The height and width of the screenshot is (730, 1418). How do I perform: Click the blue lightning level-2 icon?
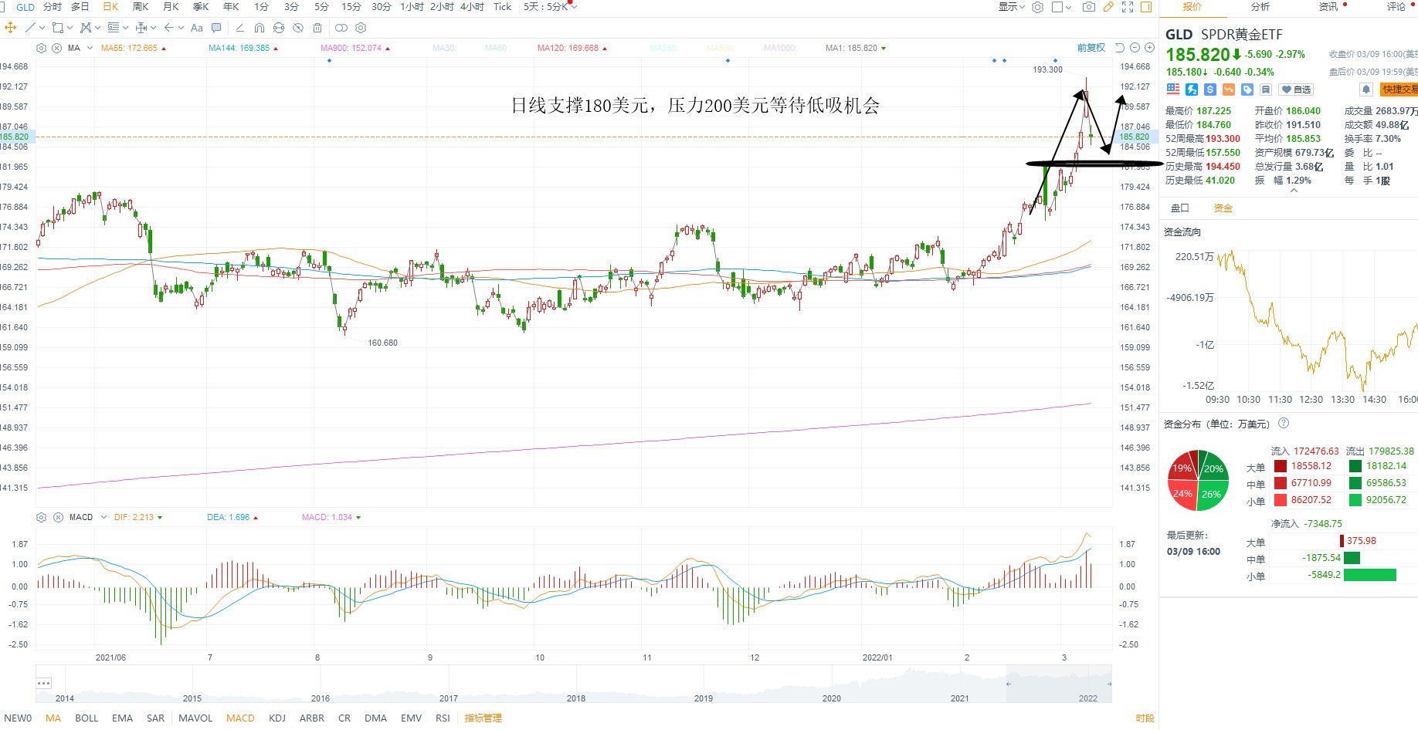[1192, 90]
